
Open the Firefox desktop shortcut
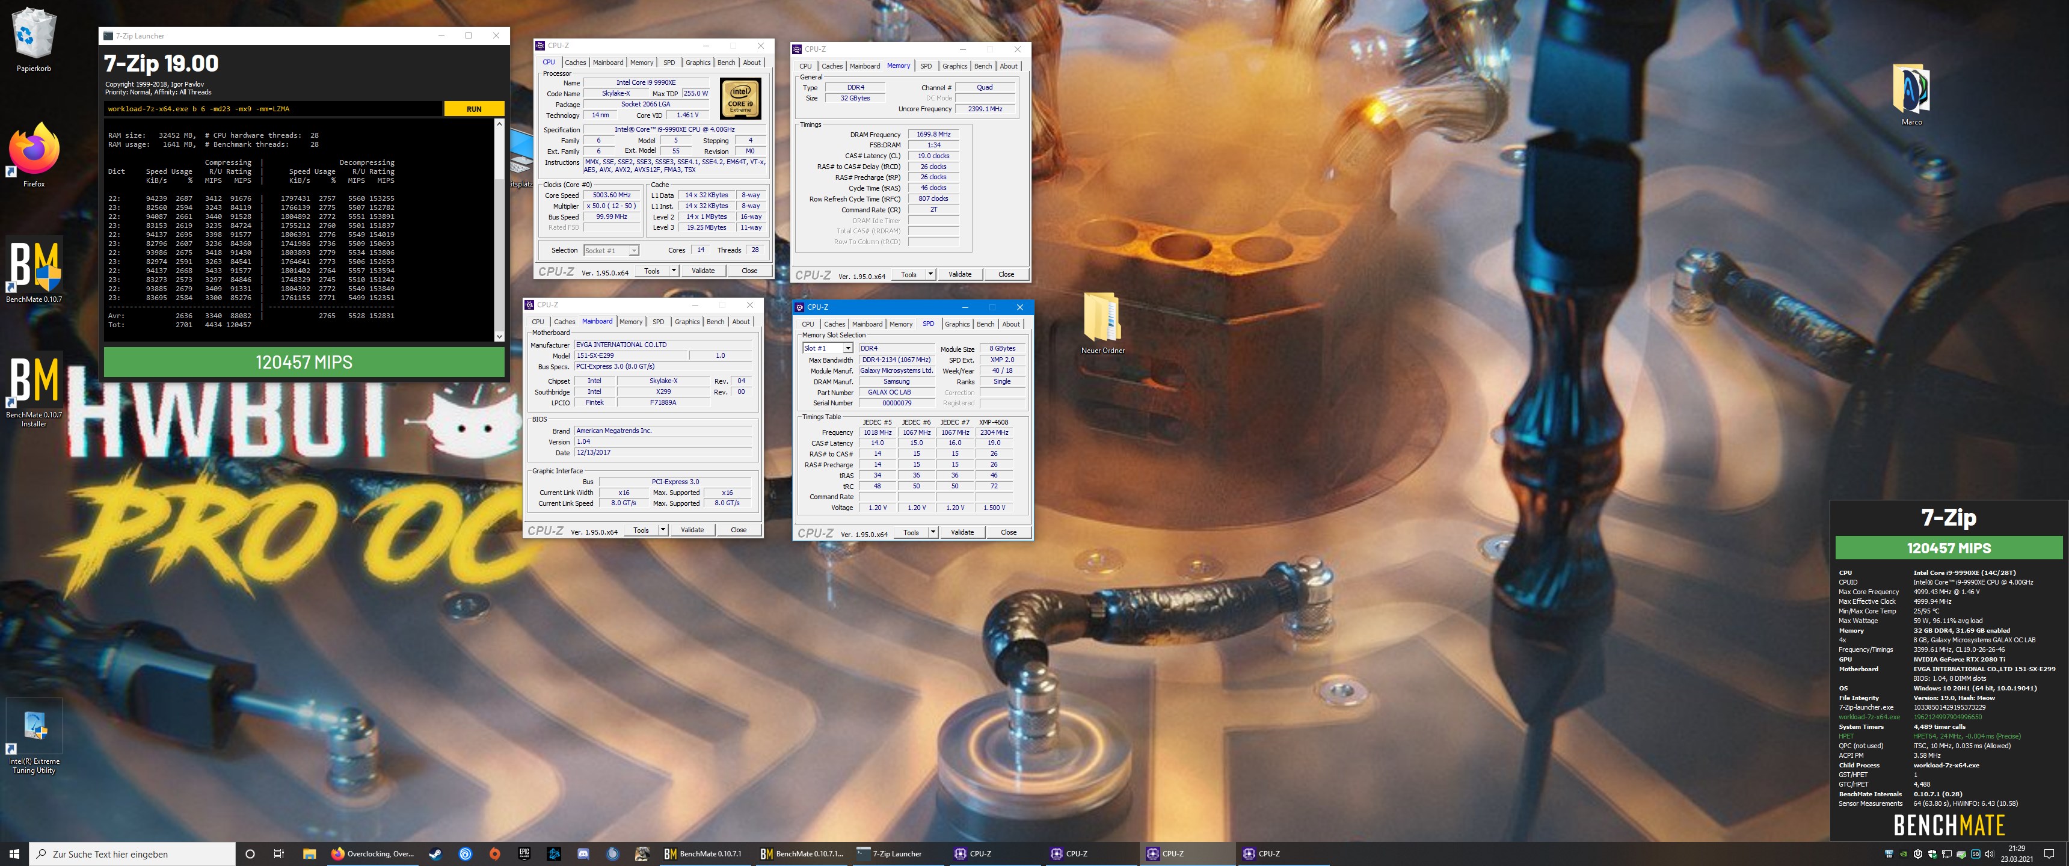click(34, 155)
